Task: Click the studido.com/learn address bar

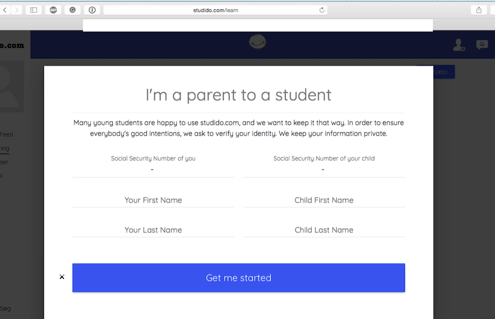Action: (215, 10)
